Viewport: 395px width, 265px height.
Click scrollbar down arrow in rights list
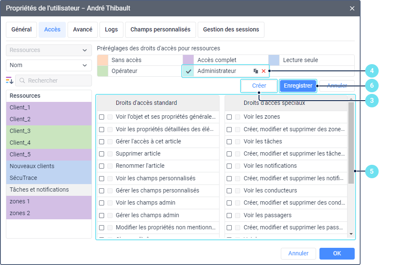click(x=351, y=234)
